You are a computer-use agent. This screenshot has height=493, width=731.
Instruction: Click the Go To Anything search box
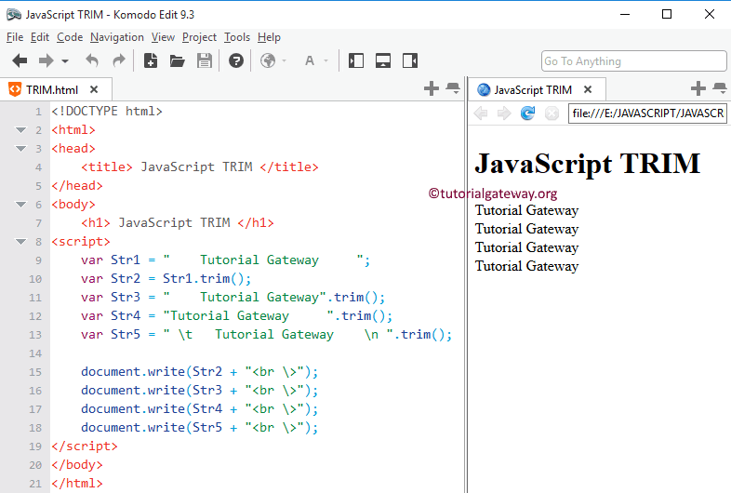click(x=633, y=61)
